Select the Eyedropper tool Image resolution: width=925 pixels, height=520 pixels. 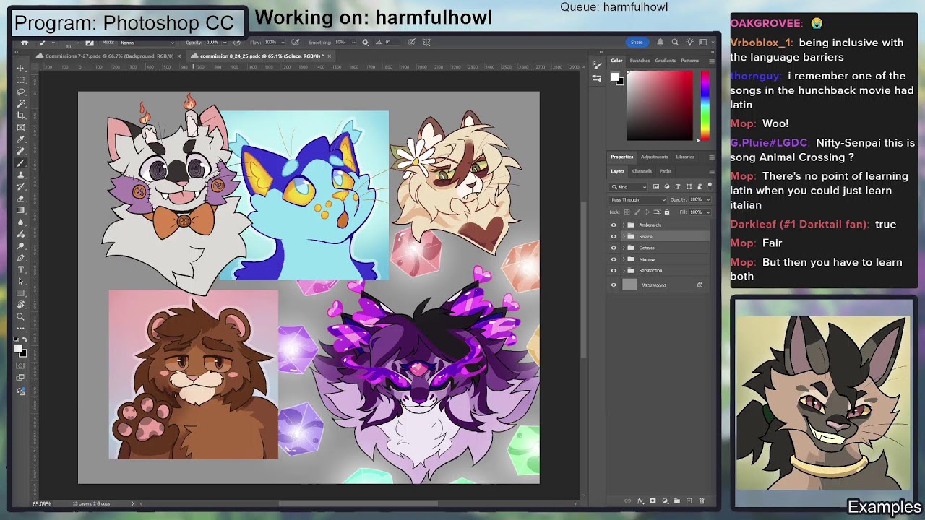tap(20, 139)
